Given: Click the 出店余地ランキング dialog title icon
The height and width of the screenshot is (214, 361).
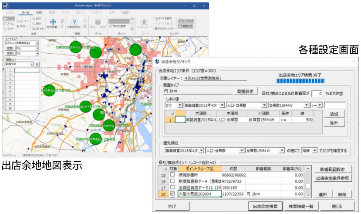Looking at the screenshot, I should 157,61.
